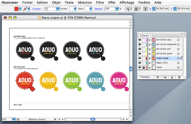
Task: Expand the ton direct turquoise layer
Action: 150,44
